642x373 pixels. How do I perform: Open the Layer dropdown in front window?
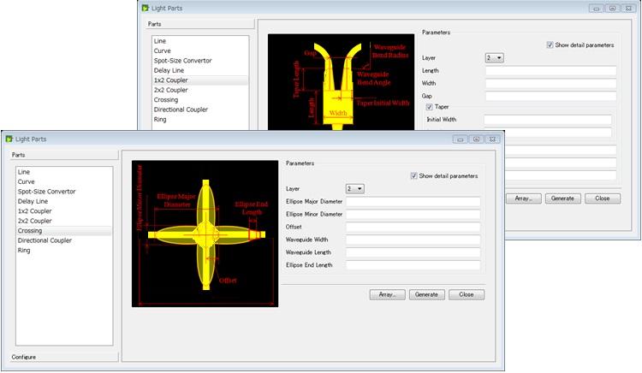355,188
